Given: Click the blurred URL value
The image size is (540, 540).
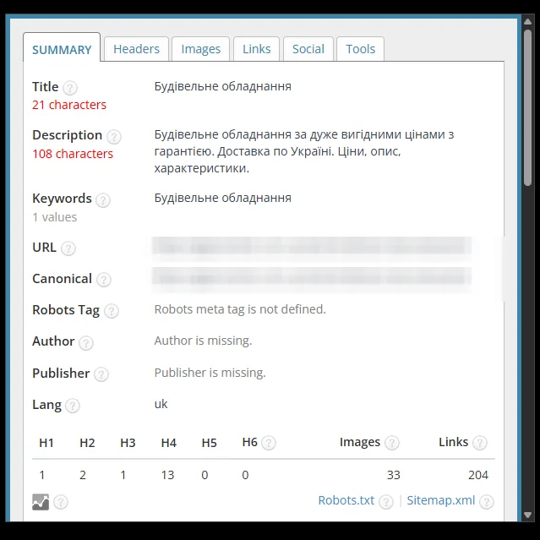Looking at the screenshot, I should tap(312, 248).
